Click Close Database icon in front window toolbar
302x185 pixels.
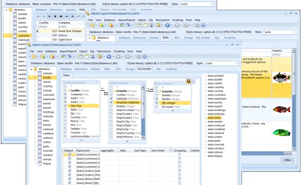(52, 57)
